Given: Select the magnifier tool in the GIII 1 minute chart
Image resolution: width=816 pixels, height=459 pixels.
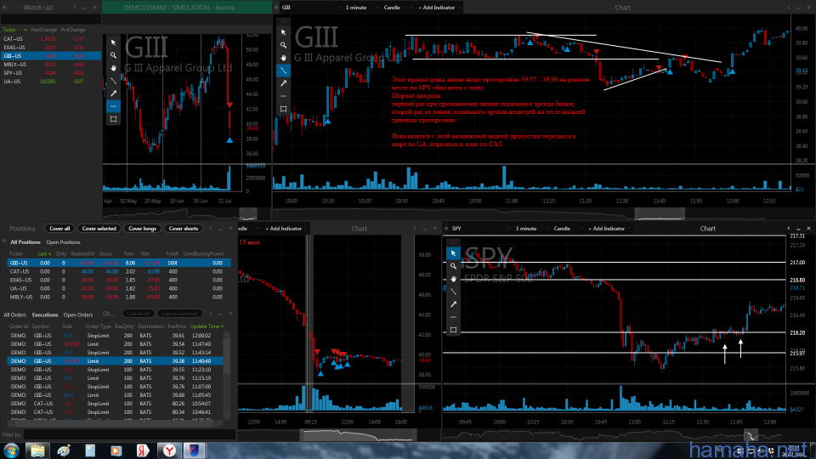Looking at the screenshot, I should (283, 45).
